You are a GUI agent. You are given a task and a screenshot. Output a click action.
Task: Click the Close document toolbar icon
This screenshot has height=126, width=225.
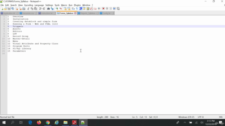(x=17, y=8)
